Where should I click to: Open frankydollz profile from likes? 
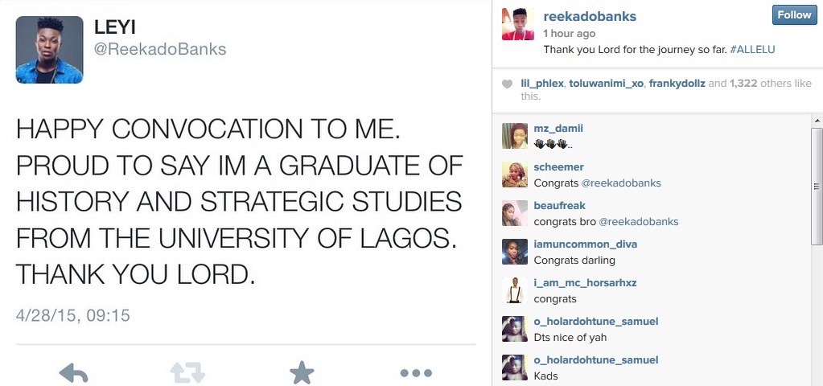(x=680, y=84)
